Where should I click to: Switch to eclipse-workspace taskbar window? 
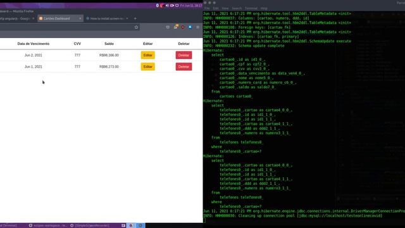point(48,225)
